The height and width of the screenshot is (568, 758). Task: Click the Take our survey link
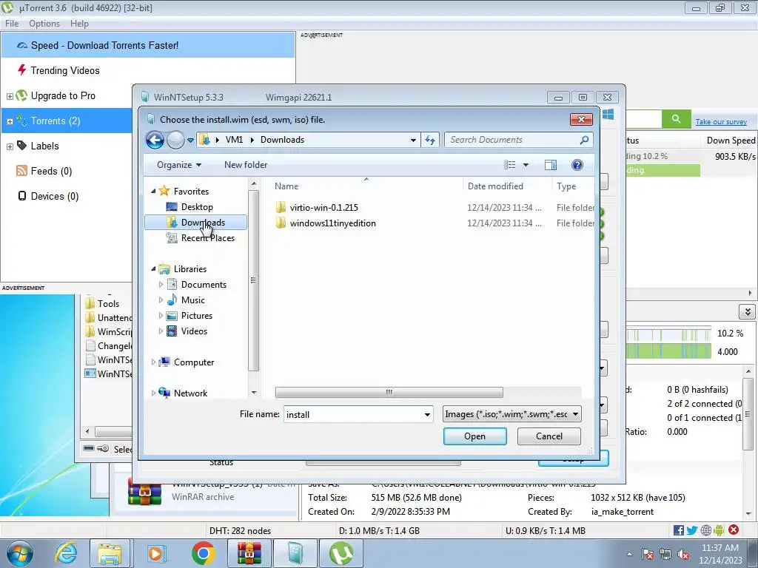pyautogui.click(x=721, y=122)
